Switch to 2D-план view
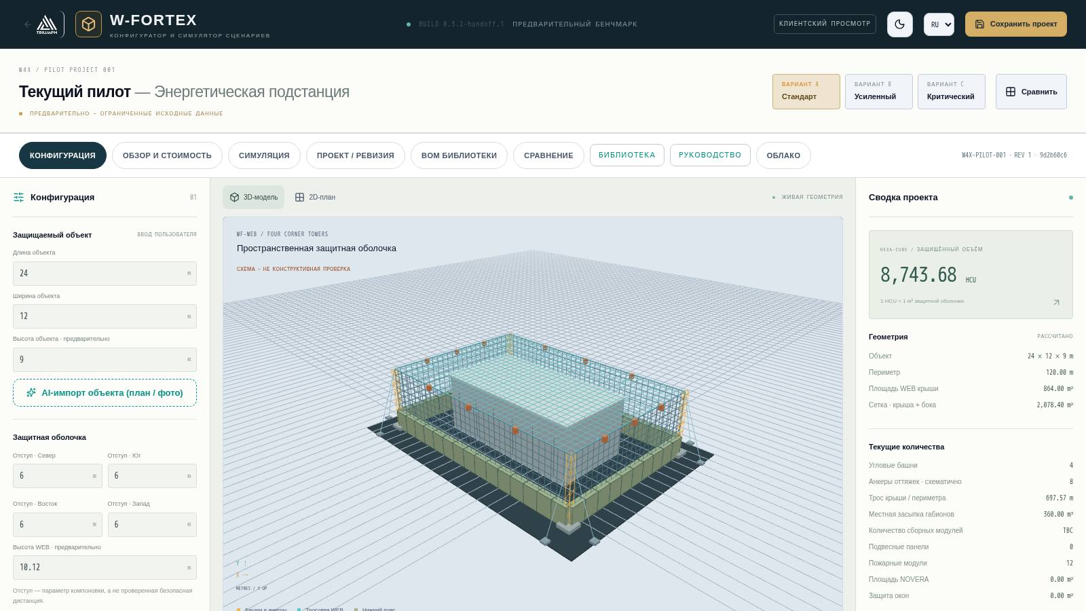The width and height of the screenshot is (1086, 611). 315,197
